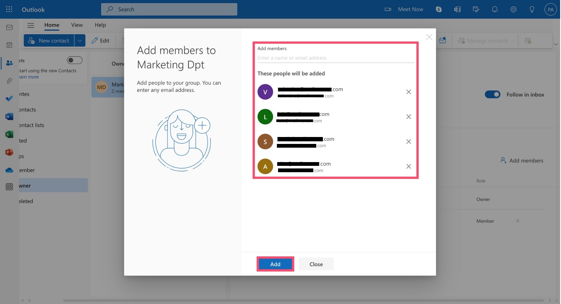
Task: Switch to the Home tab
Action: (x=52, y=25)
